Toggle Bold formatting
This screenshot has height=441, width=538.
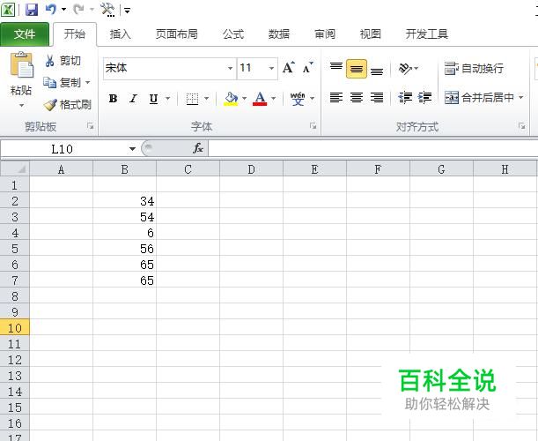point(113,99)
